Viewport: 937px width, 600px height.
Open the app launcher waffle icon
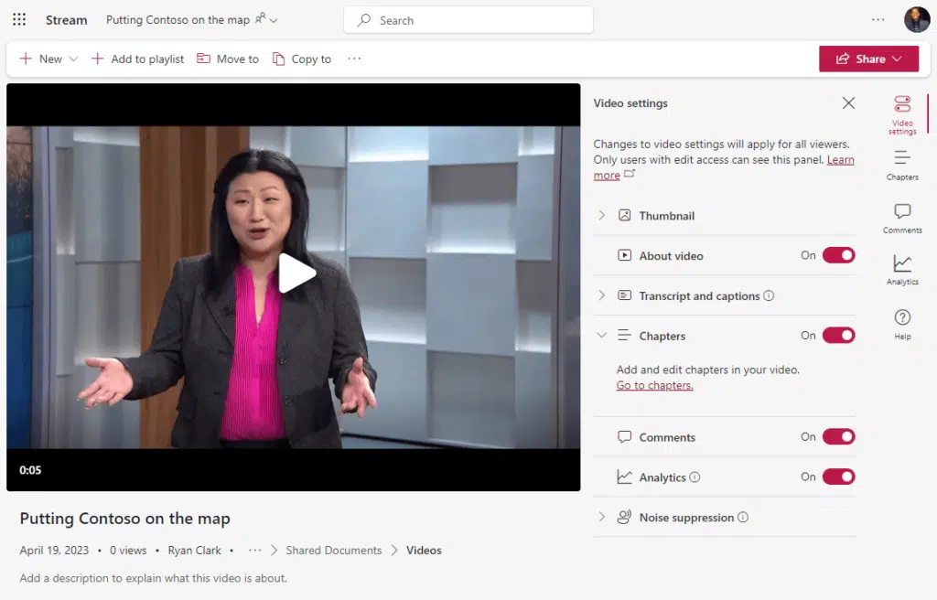19,20
